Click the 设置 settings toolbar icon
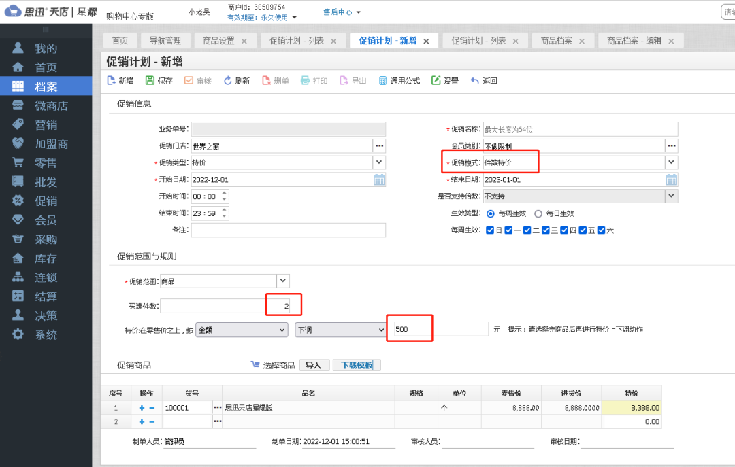 [x=444, y=80]
